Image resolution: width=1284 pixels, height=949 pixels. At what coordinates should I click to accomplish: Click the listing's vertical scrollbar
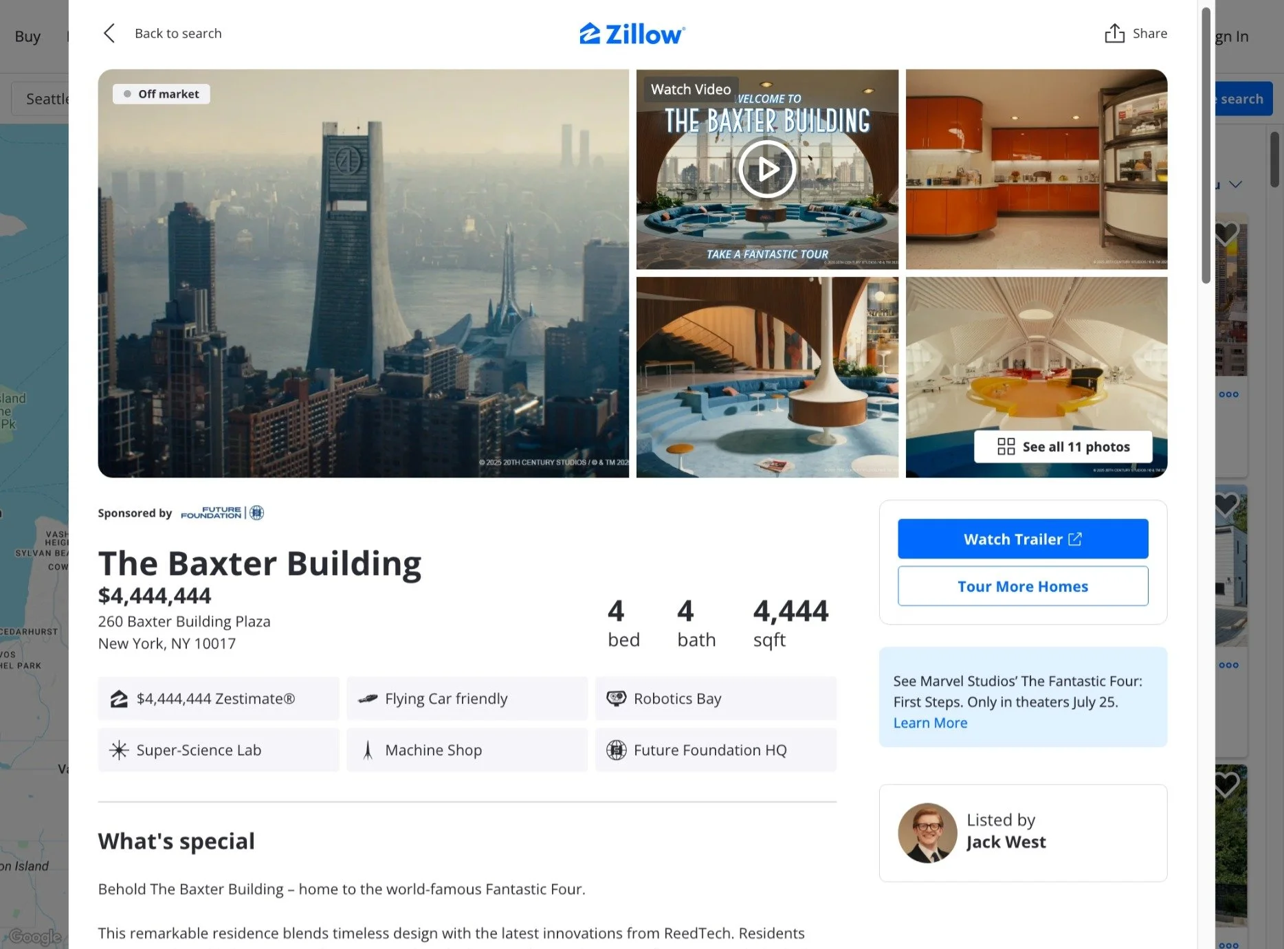pos(1206,146)
